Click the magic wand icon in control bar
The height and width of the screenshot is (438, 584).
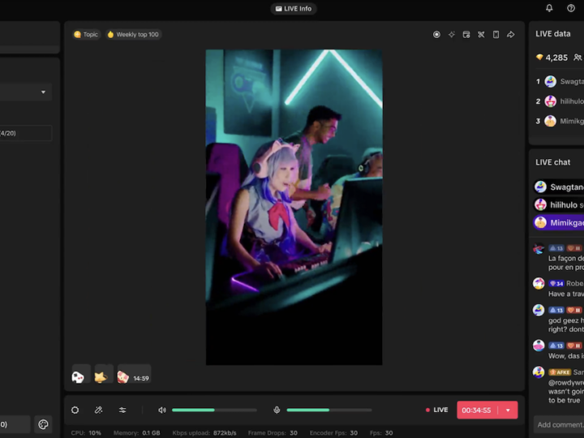(x=99, y=410)
